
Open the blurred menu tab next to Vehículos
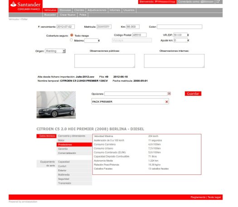pyautogui.click(x=65, y=10)
